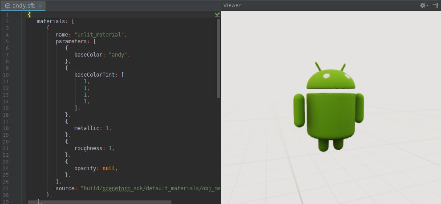Click the cube file icon on andy.sfb tab
Screen dimensions: 441x204
click(8, 5)
